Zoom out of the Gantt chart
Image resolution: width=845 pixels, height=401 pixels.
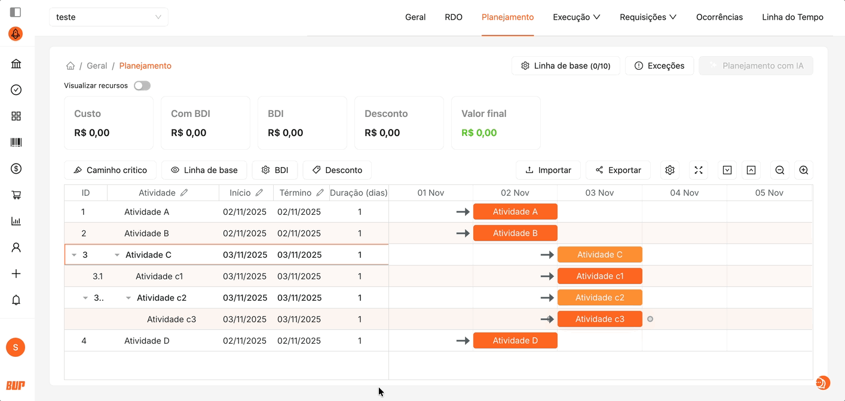(x=780, y=170)
